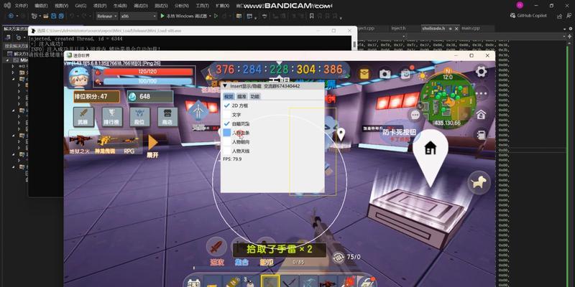Image resolution: width=575 pixels, height=287 pixels.
Task: Collapse the Insert cheat menu triangle
Action: pyautogui.click(x=225, y=85)
